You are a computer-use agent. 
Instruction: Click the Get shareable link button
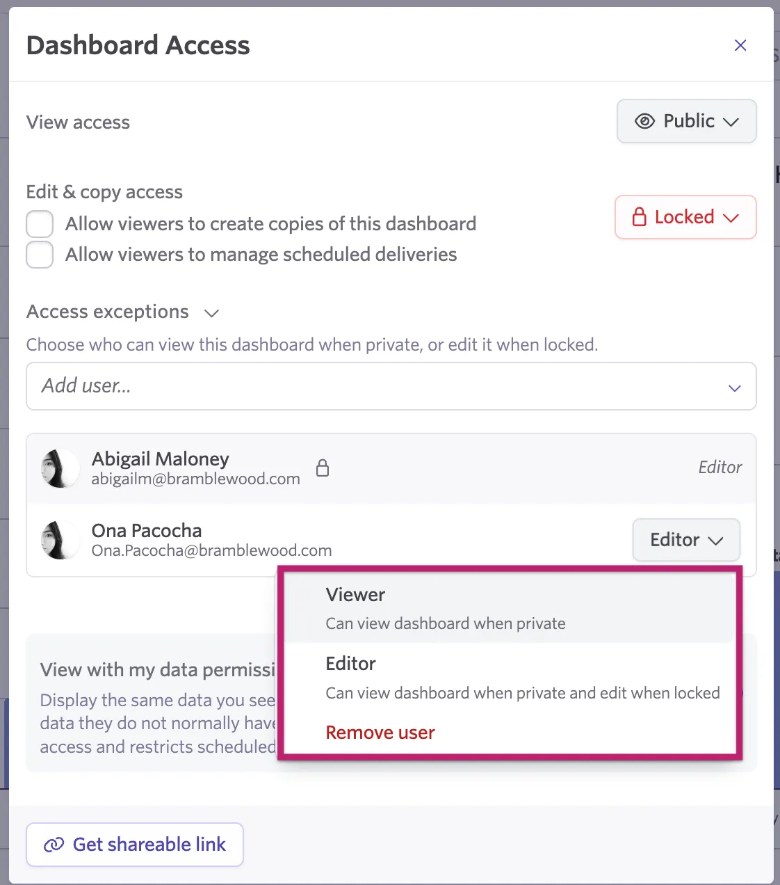pyautogui.click(x=135, y=845)
